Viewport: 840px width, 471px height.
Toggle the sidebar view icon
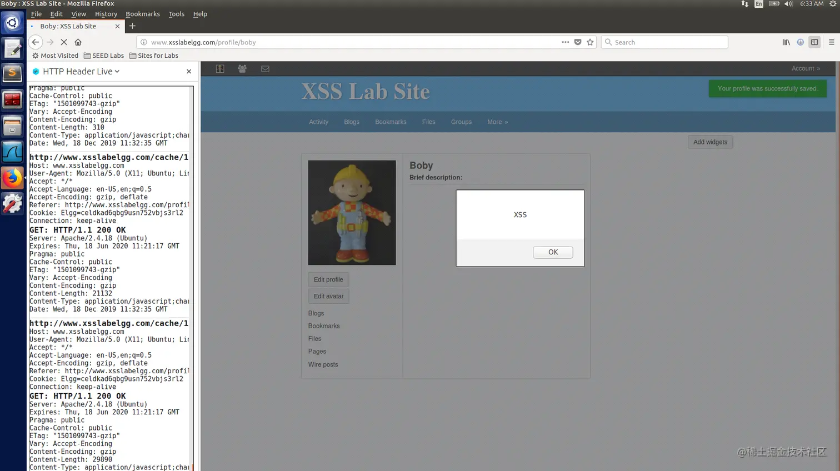814,42
